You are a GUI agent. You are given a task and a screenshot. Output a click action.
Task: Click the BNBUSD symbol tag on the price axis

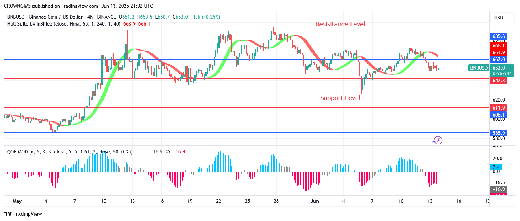[x=479, y=68]
